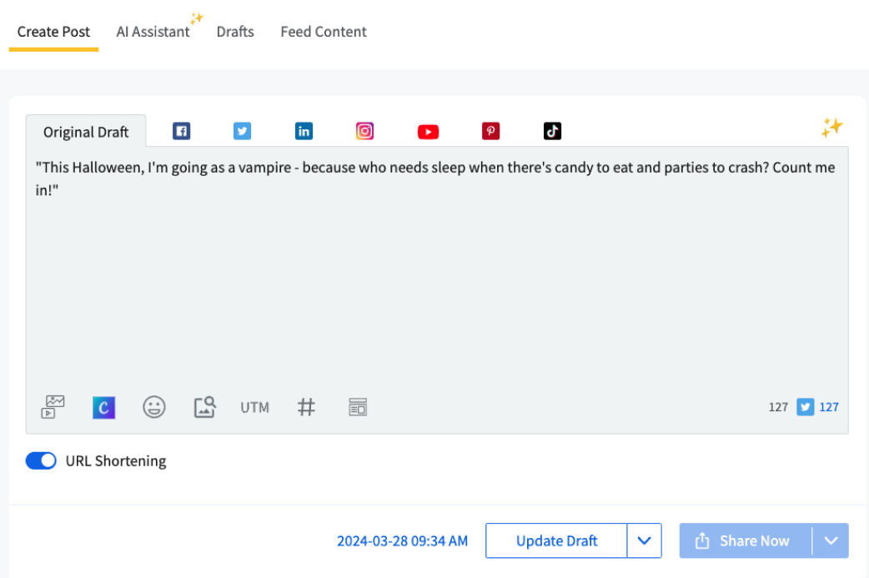The image size is (869, 578).
Task: Switch to the Twitter post tab
Action: pos(242,131)
